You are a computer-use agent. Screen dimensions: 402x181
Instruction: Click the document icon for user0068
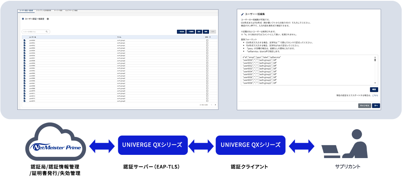25,86
